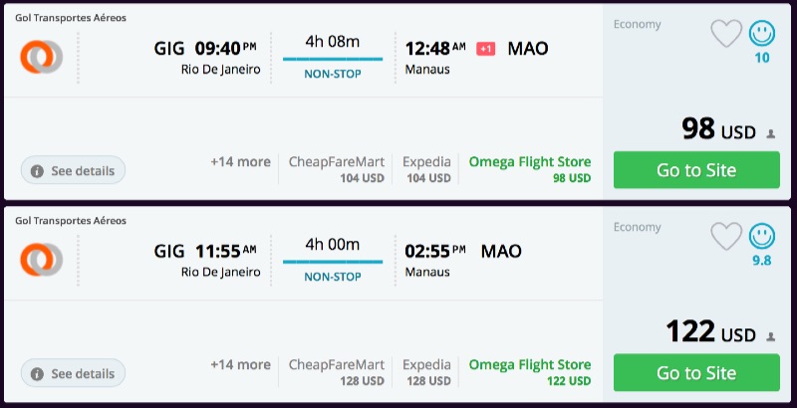Screen dimensions: 797x408
Task: Click the person icon beside 98 USD
Action: (x=771, y=133)
